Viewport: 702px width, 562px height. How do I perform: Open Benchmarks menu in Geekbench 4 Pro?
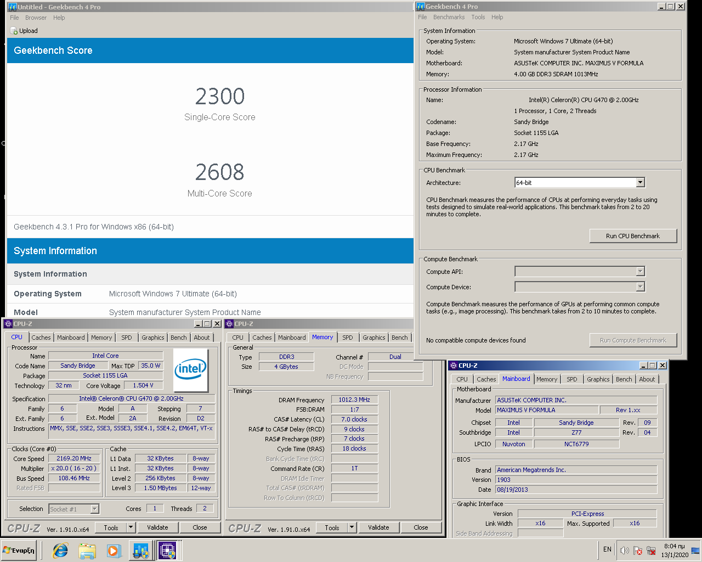click(x=449, y=17)
